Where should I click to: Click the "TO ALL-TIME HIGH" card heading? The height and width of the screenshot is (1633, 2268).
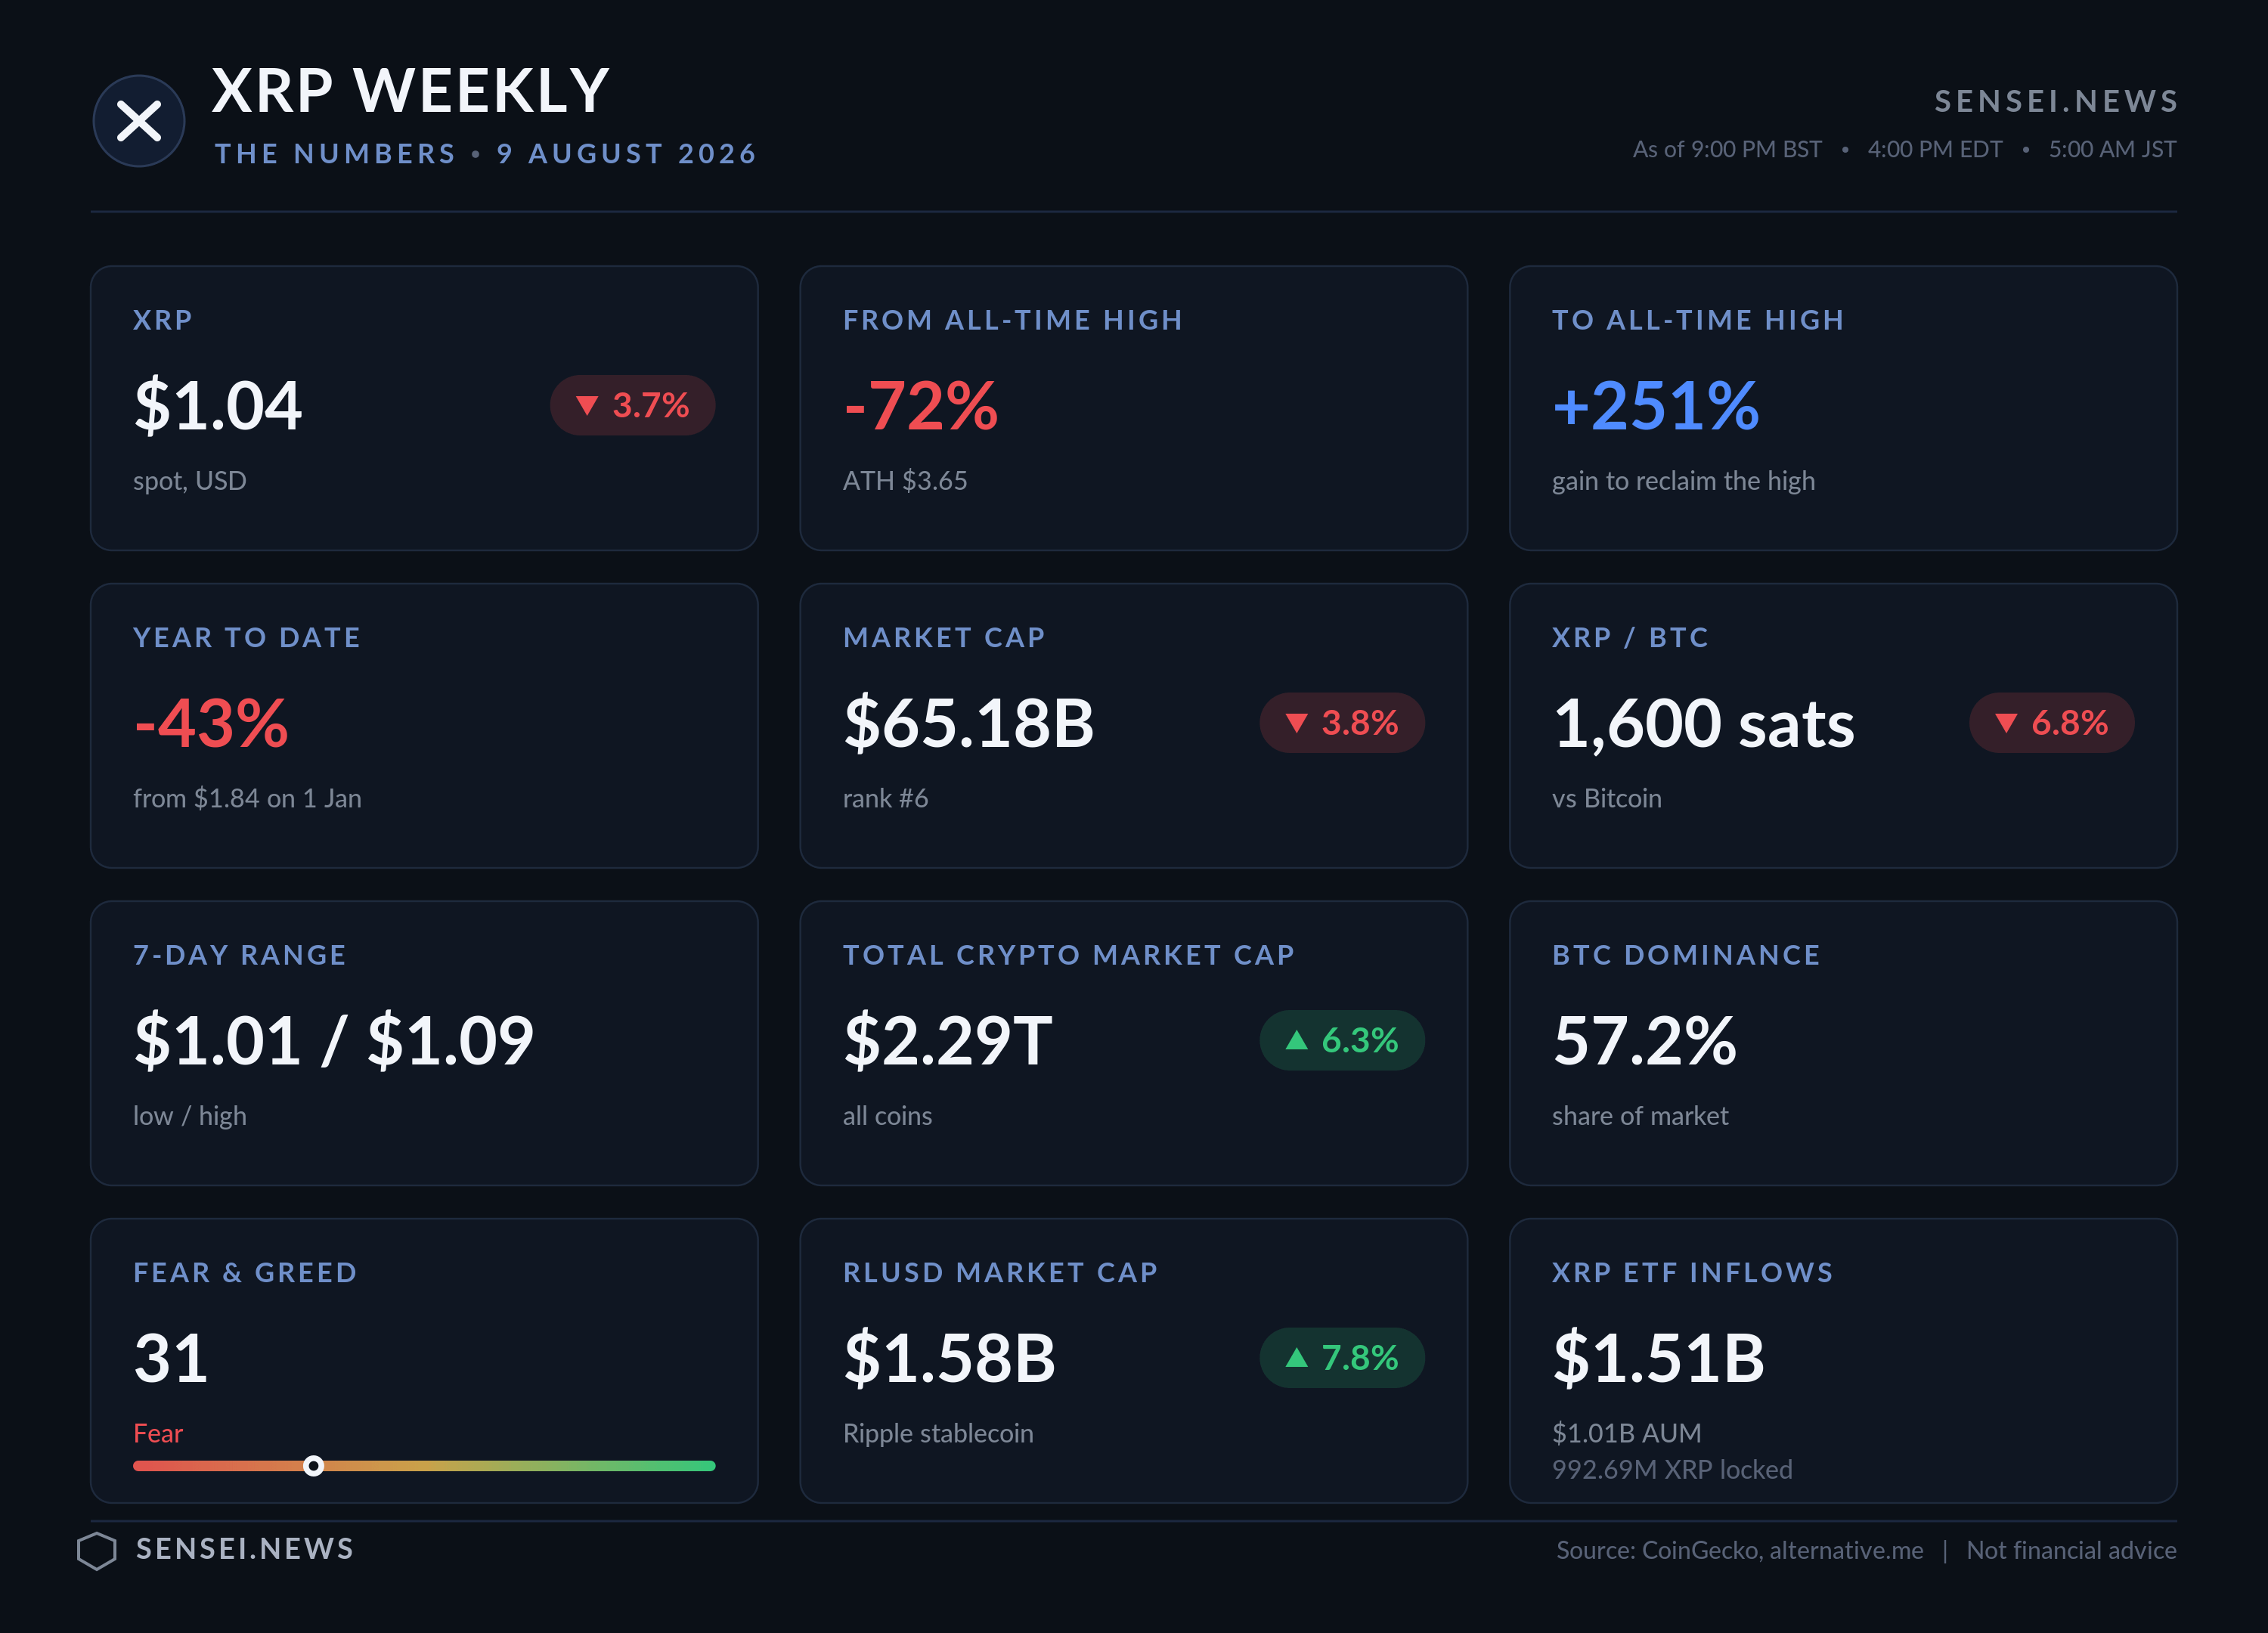(1698, 320)
